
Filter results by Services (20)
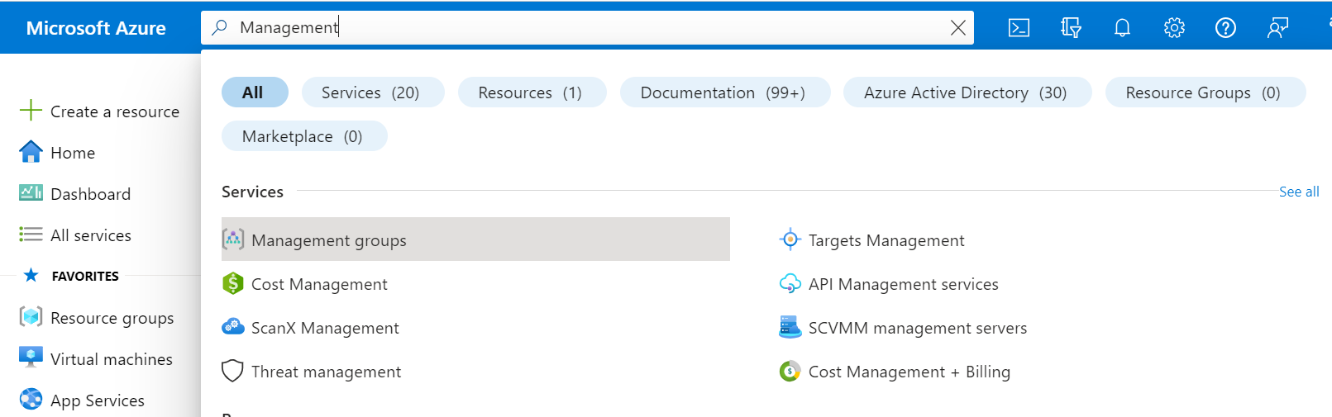click(x=372, y=92)
